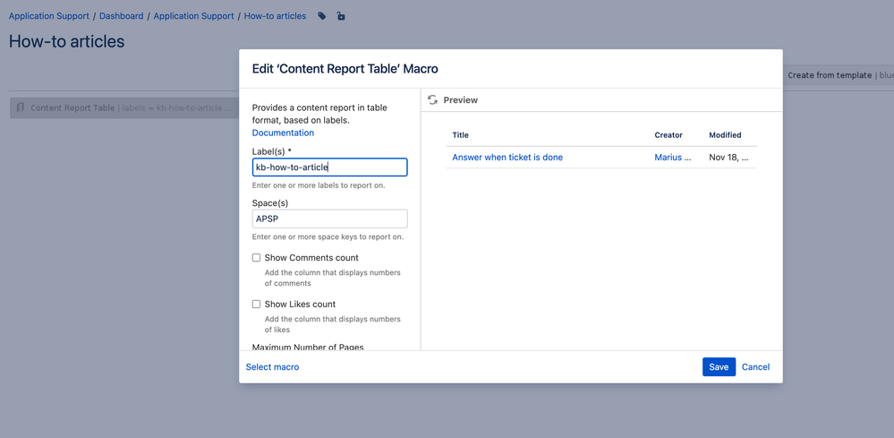Sort preview table by Title column
Screen dimensions: 894x438
[x=460, y=135]
